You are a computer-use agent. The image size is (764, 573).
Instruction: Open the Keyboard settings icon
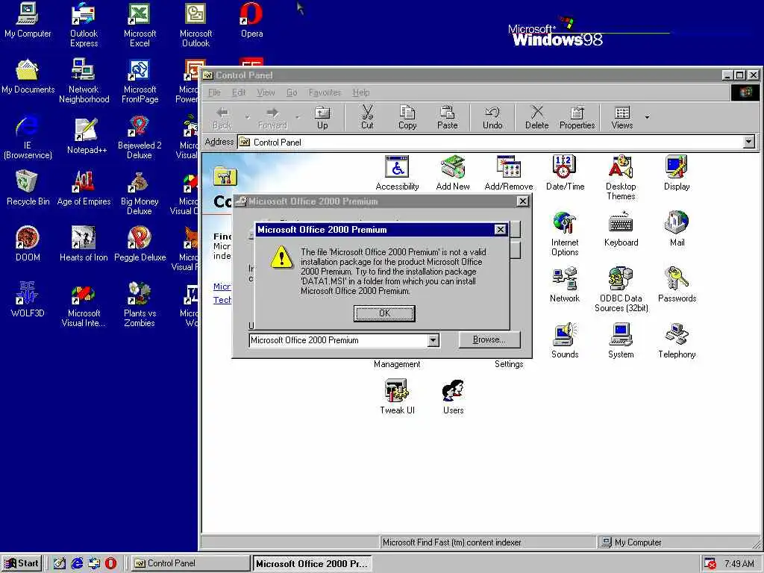(621, 230)
